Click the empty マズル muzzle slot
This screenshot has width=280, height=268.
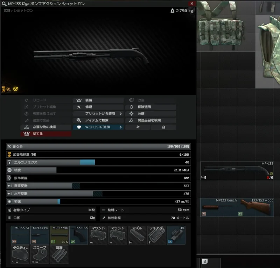pos(137,235)
